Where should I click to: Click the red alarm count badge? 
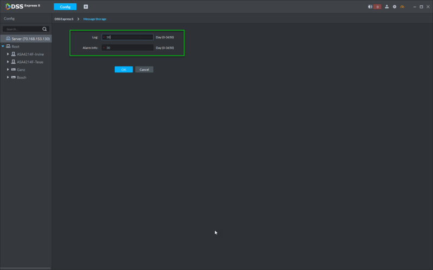click(x=377, y=6)
